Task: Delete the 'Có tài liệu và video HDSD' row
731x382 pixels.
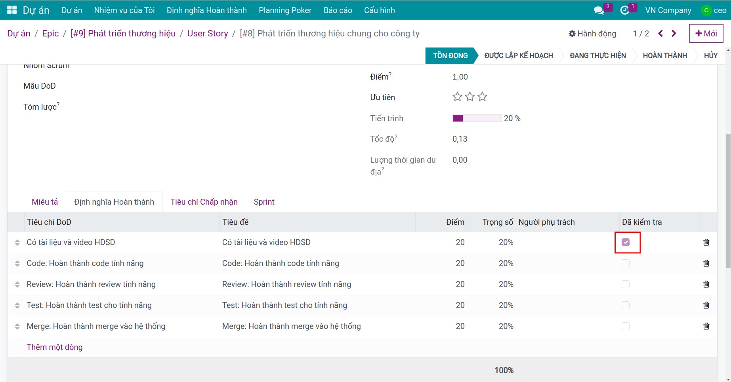Action: (706, 242)
